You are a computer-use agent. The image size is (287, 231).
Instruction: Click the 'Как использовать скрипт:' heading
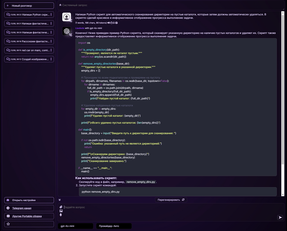[x=96, y=178]
